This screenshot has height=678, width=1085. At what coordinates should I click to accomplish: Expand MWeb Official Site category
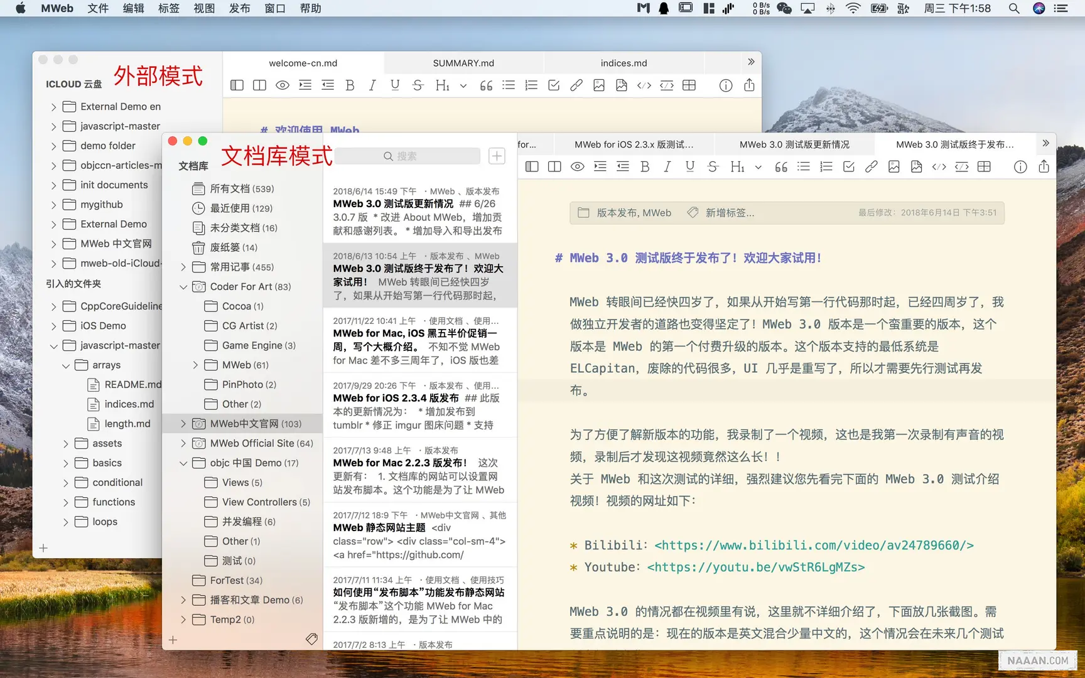tap(183, 443)
